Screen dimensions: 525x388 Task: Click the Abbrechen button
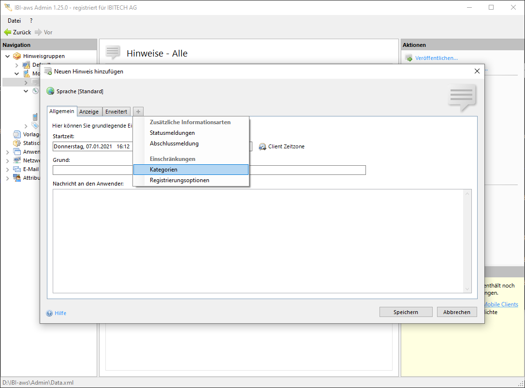[456, 312]
